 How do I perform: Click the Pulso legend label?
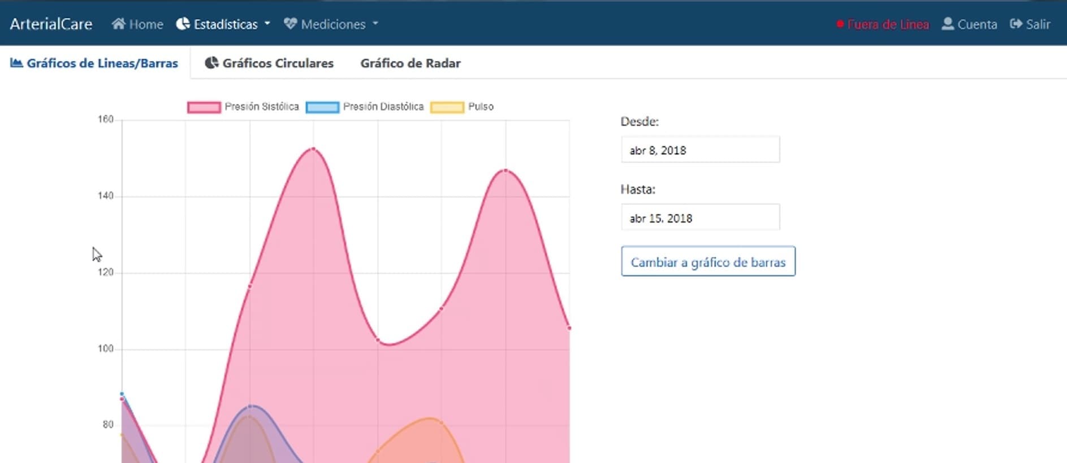click(481, 107)
